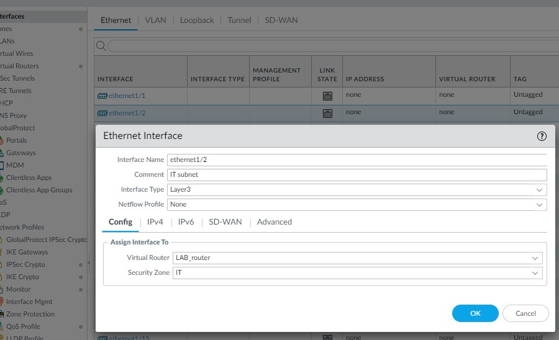Screen dimensions: 559x340
Task: Open the Netflow Profile dropdown
Action: click(x=539, y=205)
